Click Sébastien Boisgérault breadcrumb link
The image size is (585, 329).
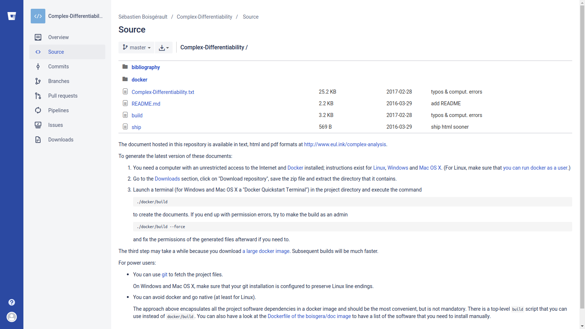[143, 17]
